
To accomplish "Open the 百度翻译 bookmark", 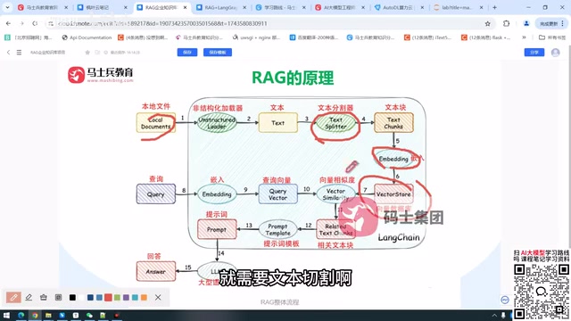I will [314, 37].
